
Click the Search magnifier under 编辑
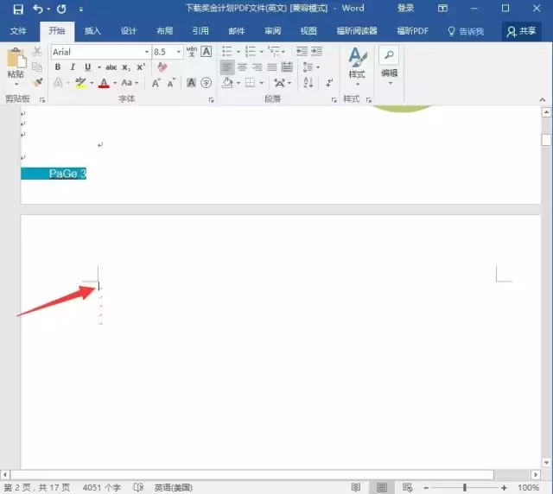point(389,55)
